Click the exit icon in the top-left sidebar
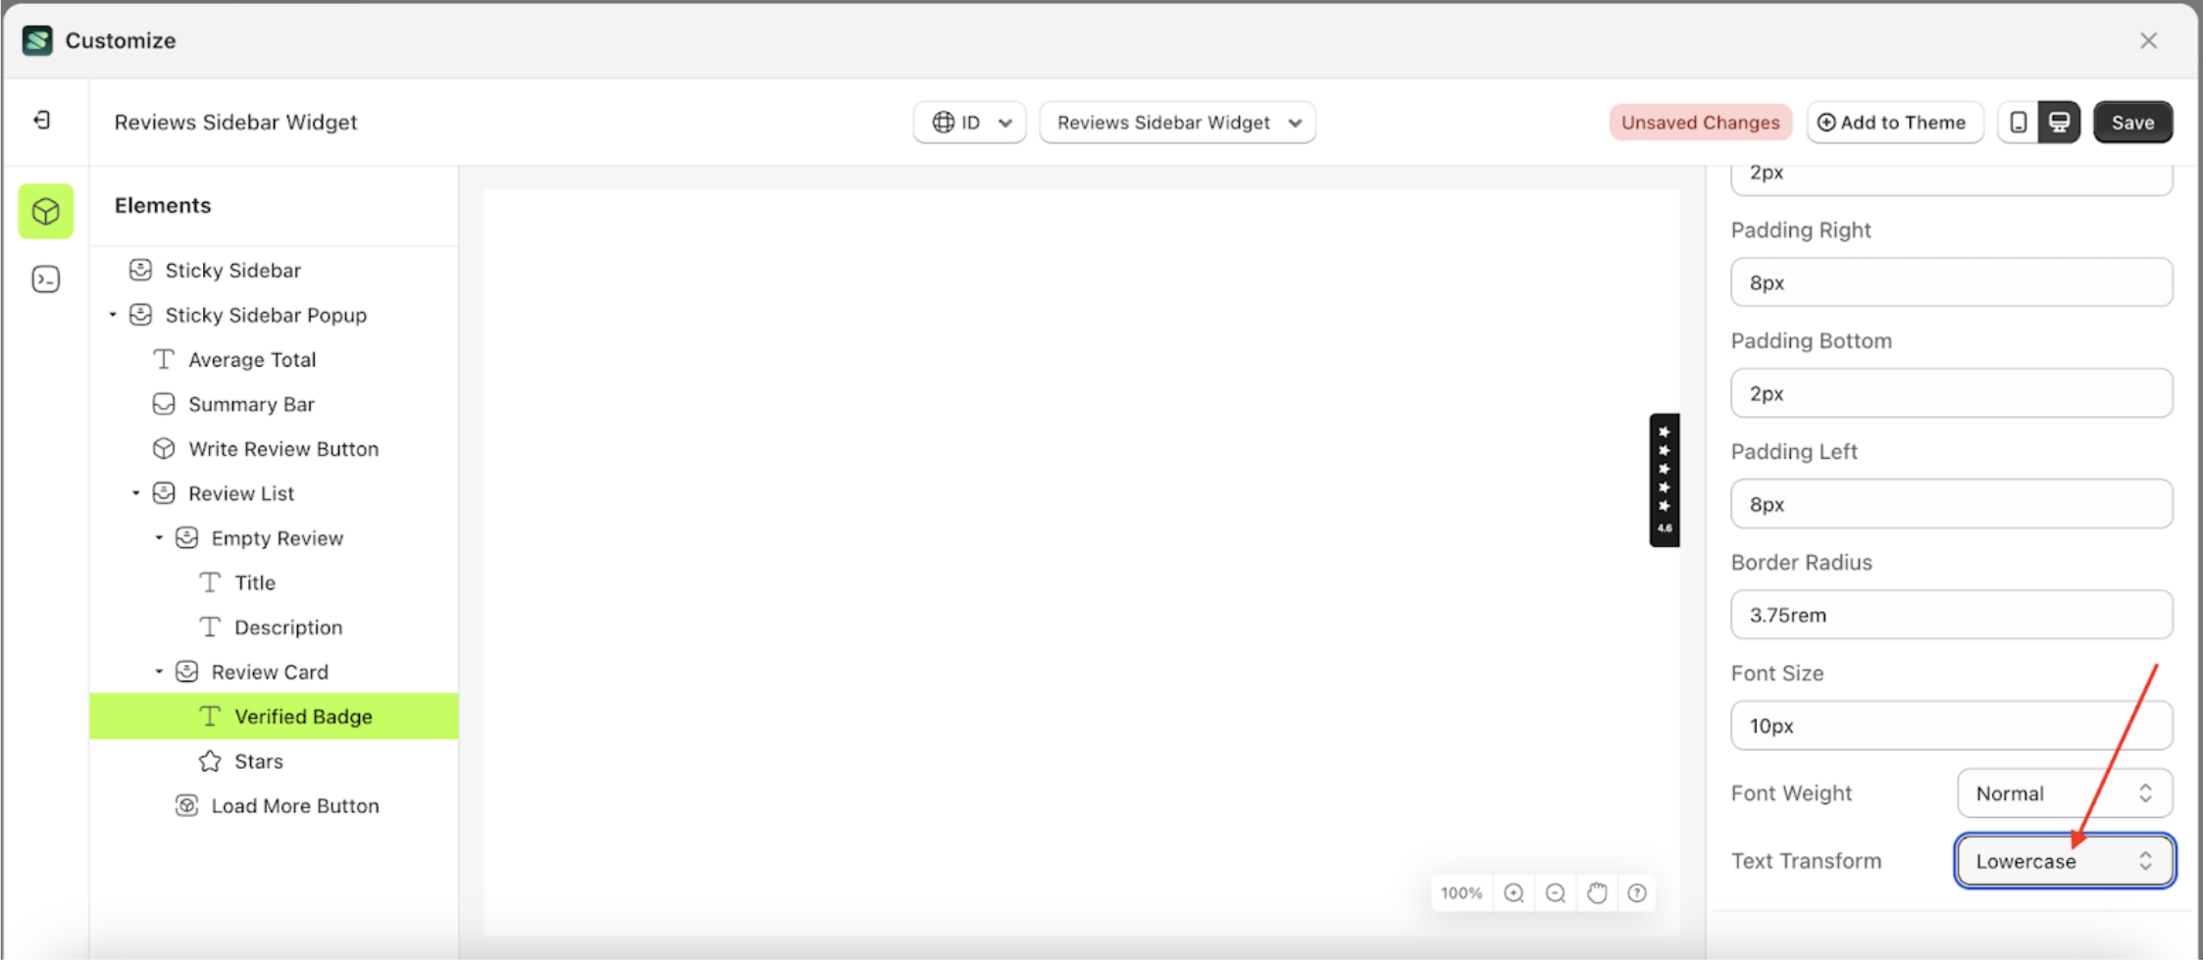Image resolution: width=2203 pixels, height=963 pixels. click(42, 120)
